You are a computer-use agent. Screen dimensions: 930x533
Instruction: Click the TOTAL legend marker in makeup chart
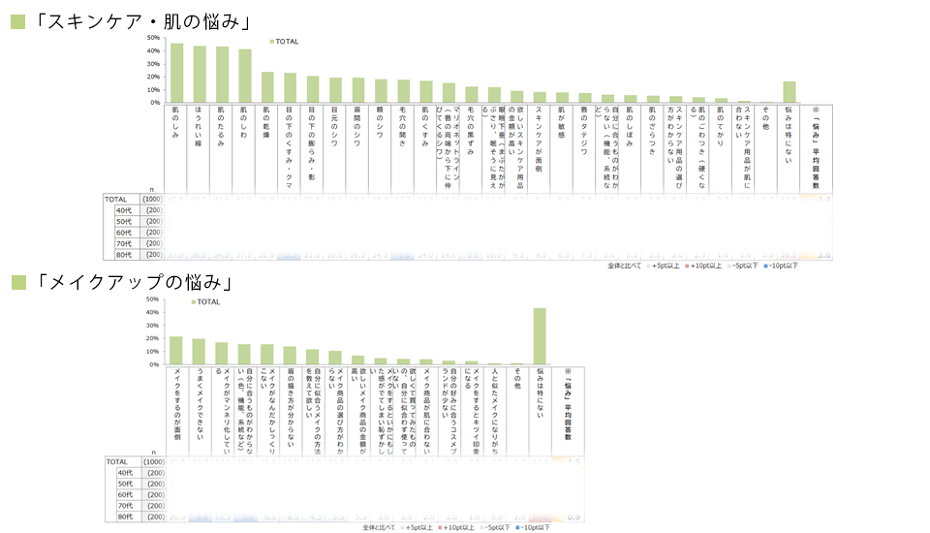(x=193, y=302)
